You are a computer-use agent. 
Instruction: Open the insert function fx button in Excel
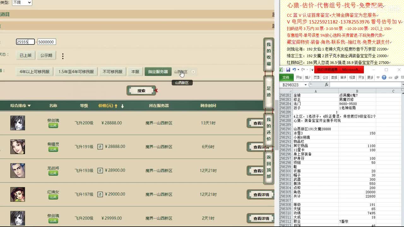327,84
